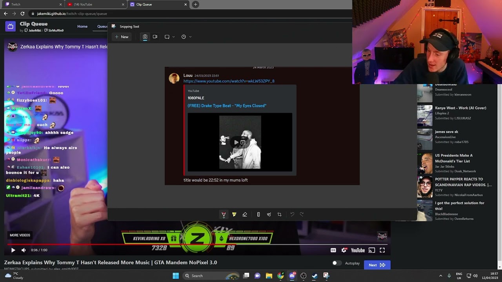The height and width of the screenshot is (282, 502).
Task: Go forward in the browser
Action: tap(14, 14)
